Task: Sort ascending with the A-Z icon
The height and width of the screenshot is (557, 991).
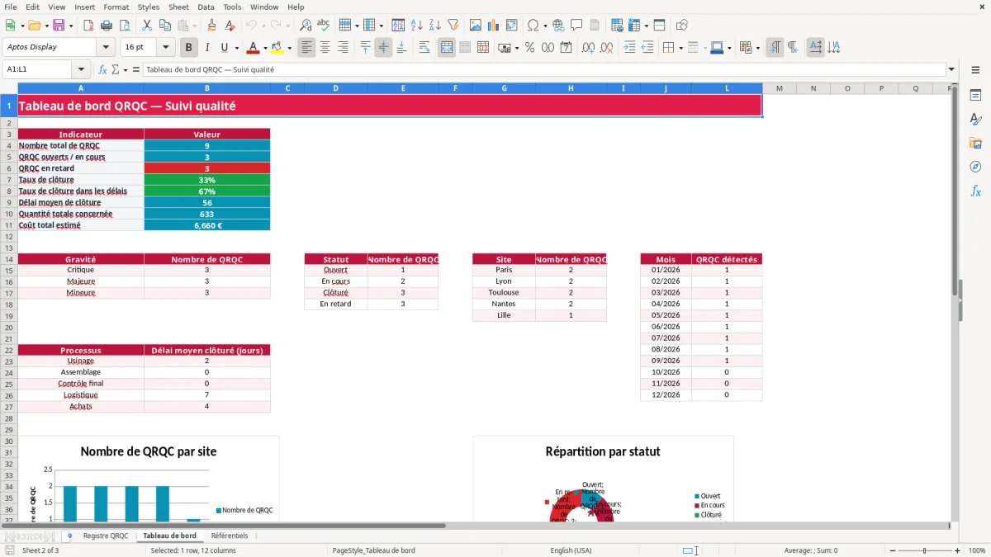Action: (x=416, y=26)
